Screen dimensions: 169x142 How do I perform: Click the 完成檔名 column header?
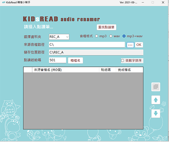130,70
